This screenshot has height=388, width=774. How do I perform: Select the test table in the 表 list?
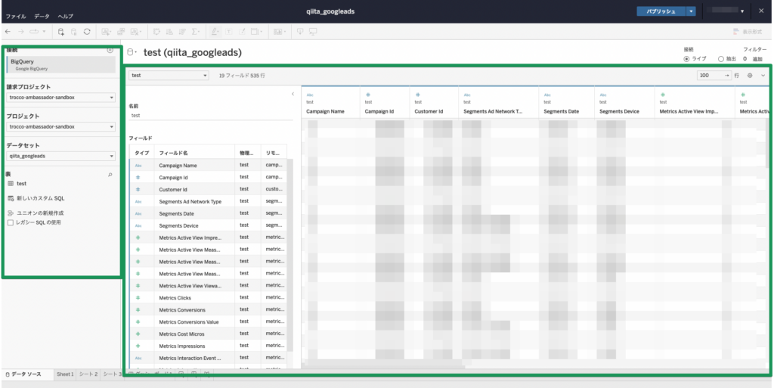click(x=21, y=184)
